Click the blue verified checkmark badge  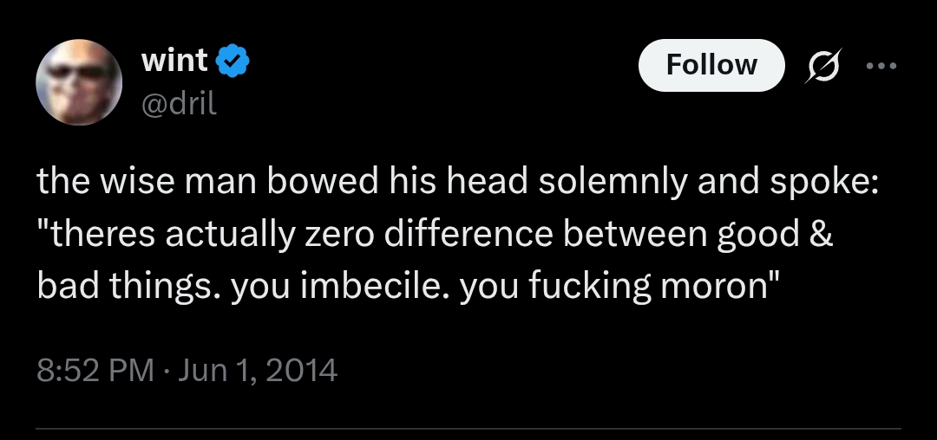(234, 61)
